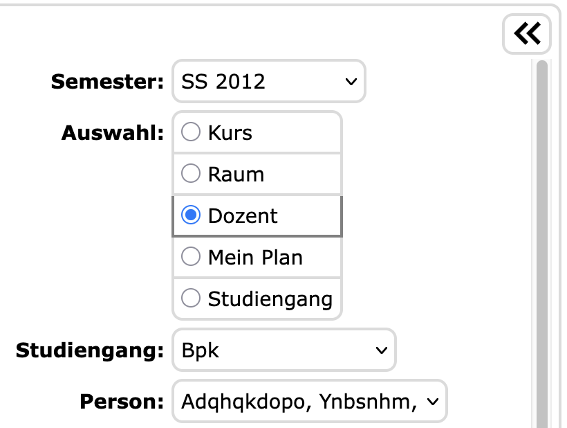Viewport: 567px width, 428px height.
Task: Open the Semester dropdown showing SS 2012
Action: coord(268,82)
